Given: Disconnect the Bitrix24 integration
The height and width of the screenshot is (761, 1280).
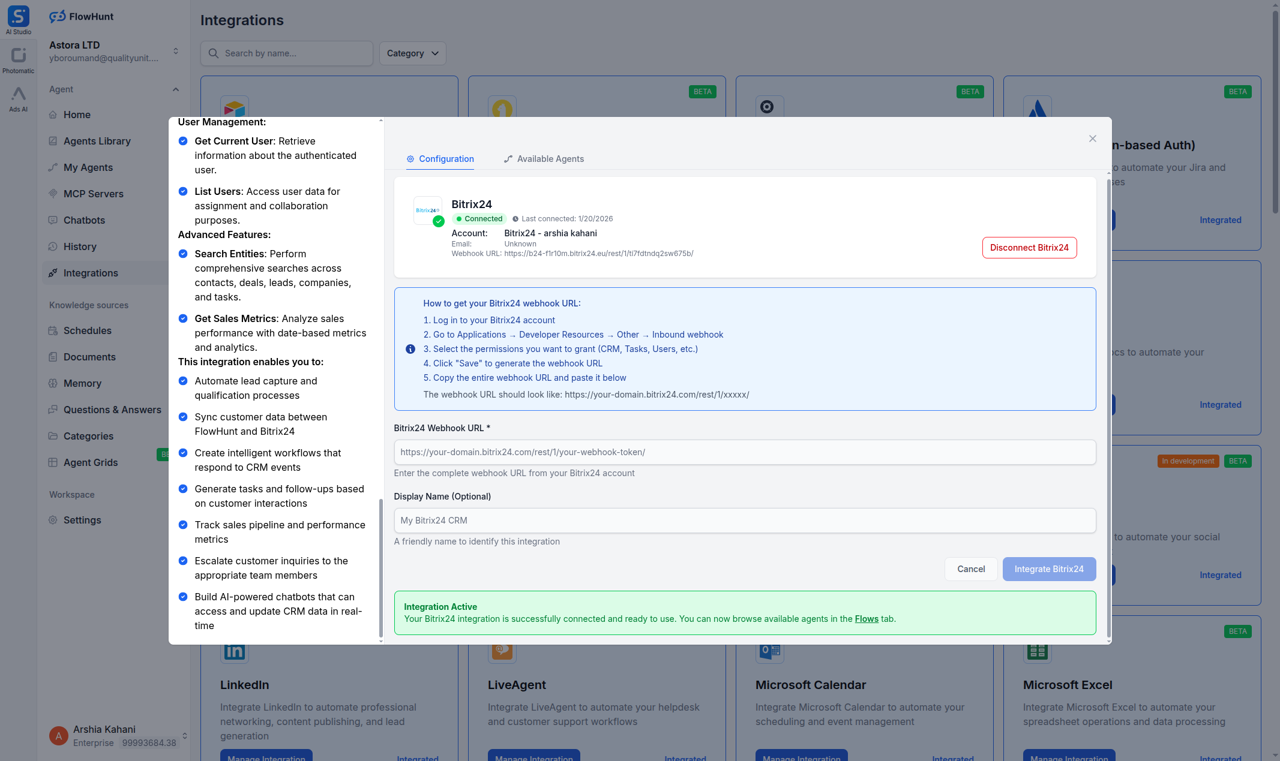Looking at the screenshot, I should [x=1029, y=247].
